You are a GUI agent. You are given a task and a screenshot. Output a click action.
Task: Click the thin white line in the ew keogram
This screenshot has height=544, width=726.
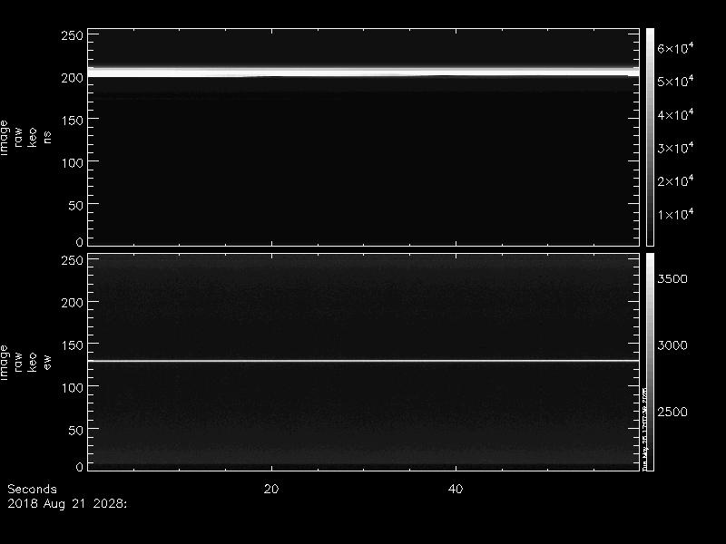[x=364, y=360]
